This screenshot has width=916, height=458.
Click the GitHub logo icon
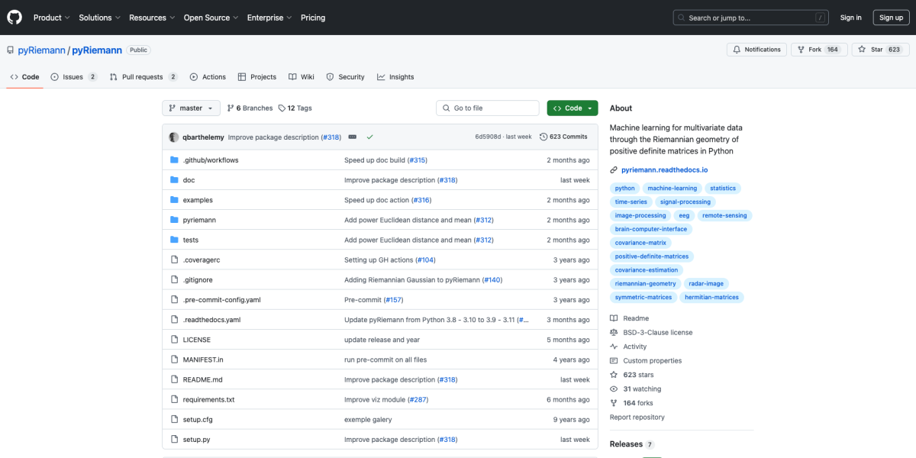15,18
